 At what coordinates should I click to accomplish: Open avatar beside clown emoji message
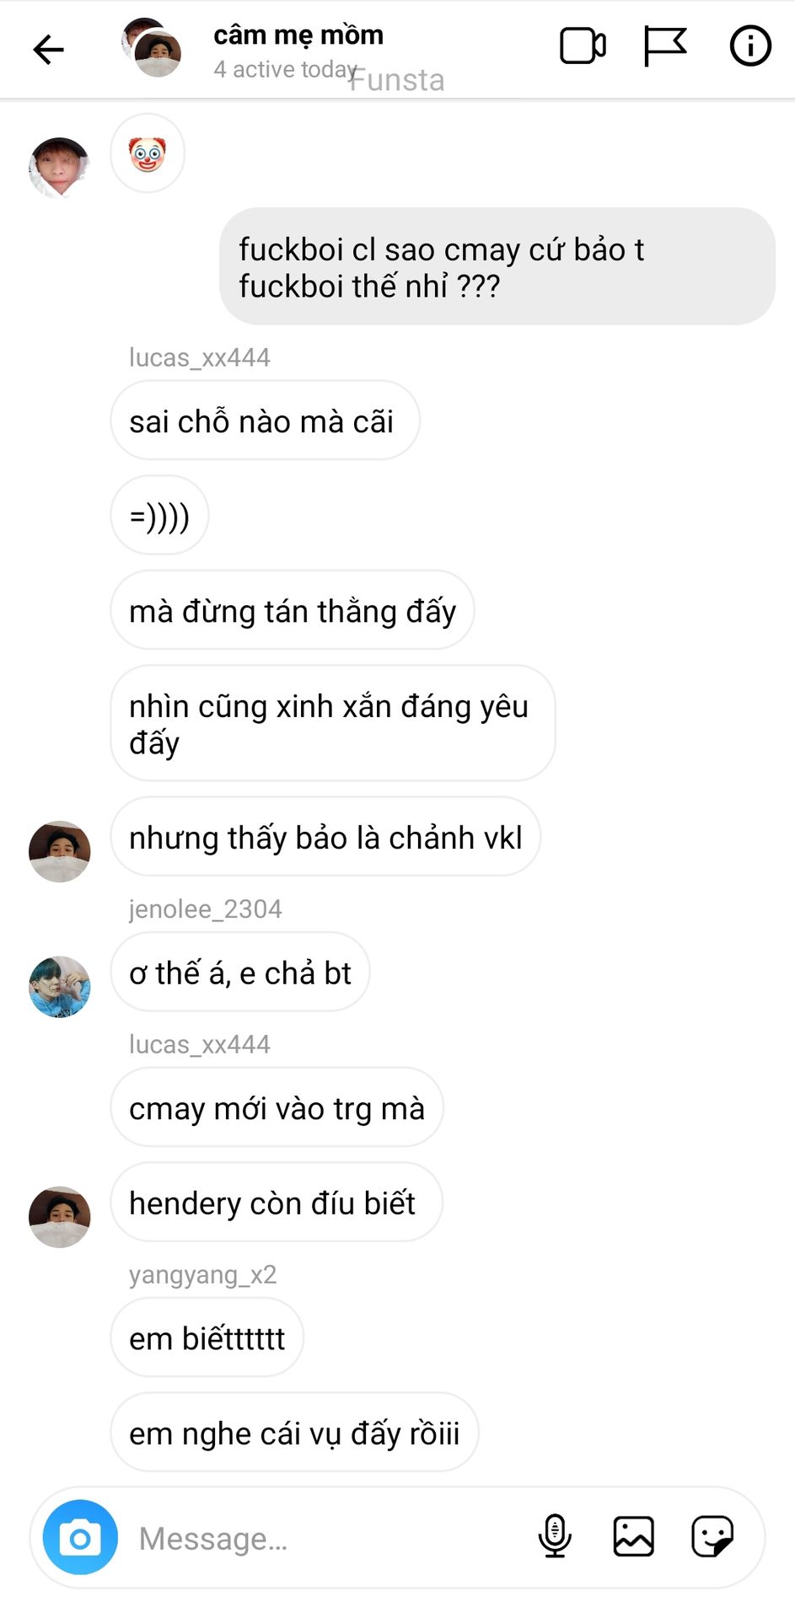coord(59,168)
